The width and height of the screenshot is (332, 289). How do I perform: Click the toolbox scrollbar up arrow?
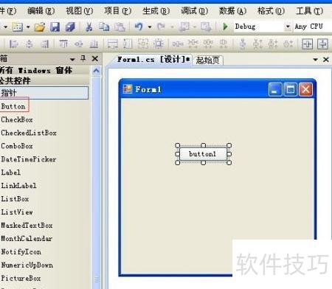96,71
